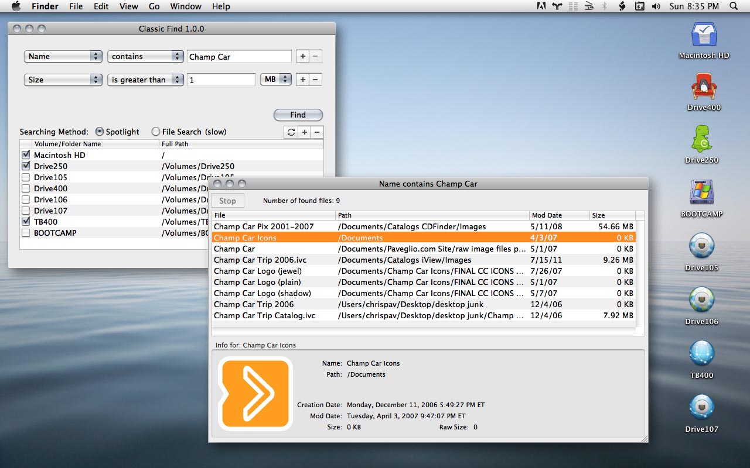This screenshot has width=750, height=468.
Task: Uncheck the Macintosh HD volume checkbox
Action: coord(26,155)
